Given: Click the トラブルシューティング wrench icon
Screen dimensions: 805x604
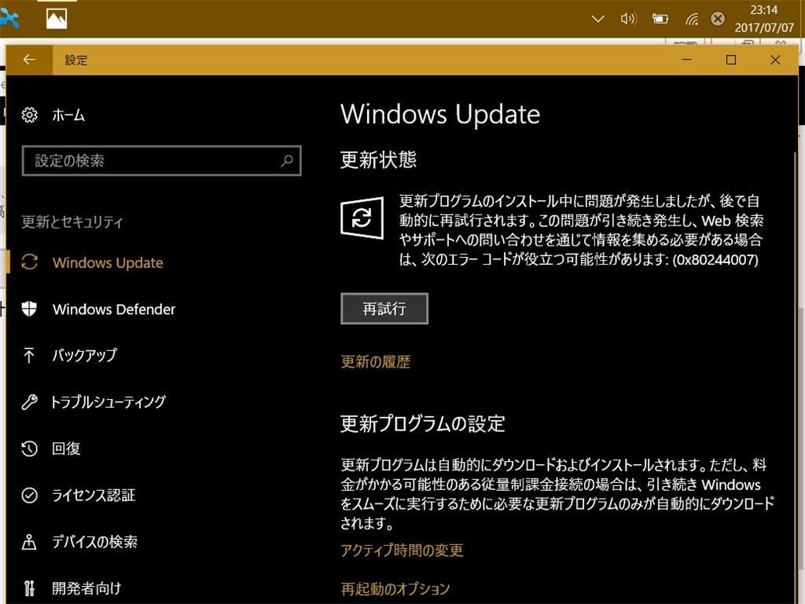Looking at the screenshot, I should coord(29,402).
